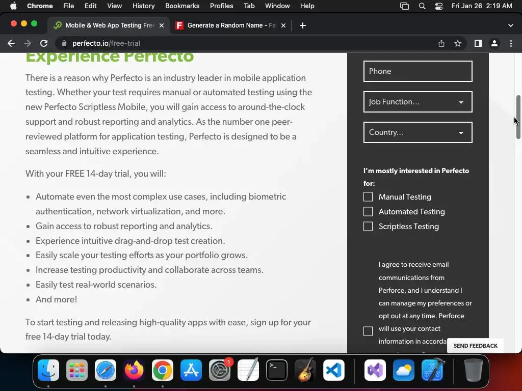Image resolution: width=522 pixels, height=391 pixels.
Task: Open Finder from the dock
Action: click(x=48, y=370)
